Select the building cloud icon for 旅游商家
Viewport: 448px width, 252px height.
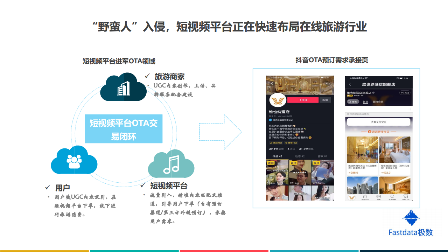123,87
